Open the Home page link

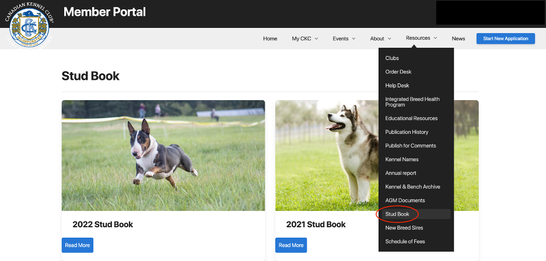[x=270, y=38]
